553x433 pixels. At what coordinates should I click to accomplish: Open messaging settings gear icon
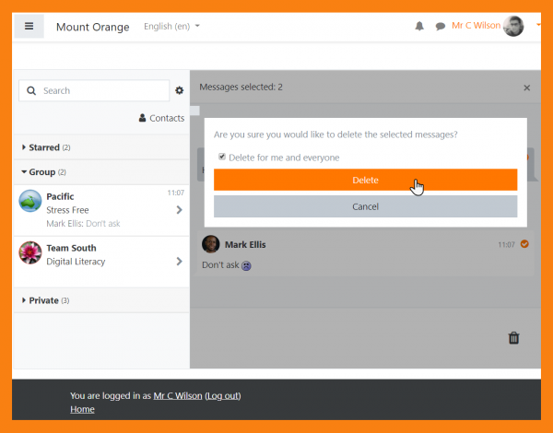pyautogui.click(x=180, y=90)
